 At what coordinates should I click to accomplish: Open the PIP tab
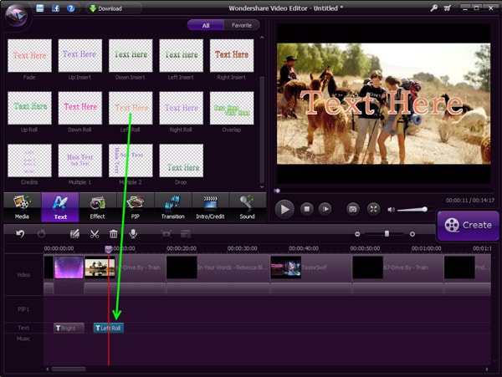tap(135, 207)
